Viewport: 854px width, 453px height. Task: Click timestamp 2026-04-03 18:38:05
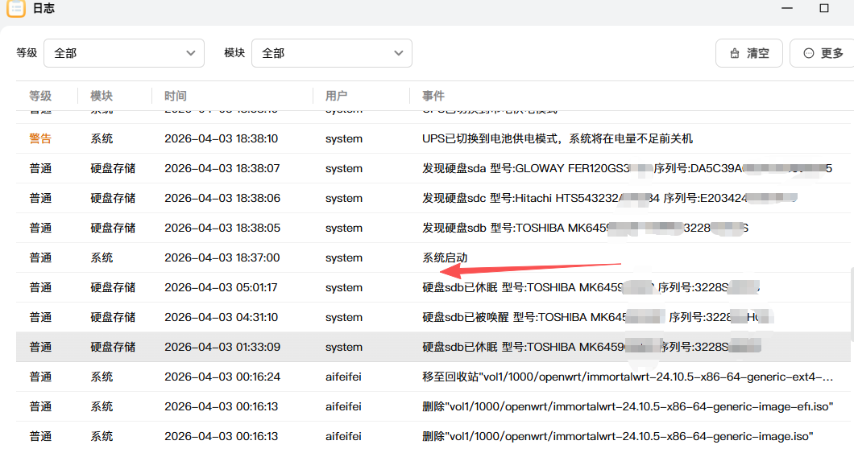(x=222, y=228)
